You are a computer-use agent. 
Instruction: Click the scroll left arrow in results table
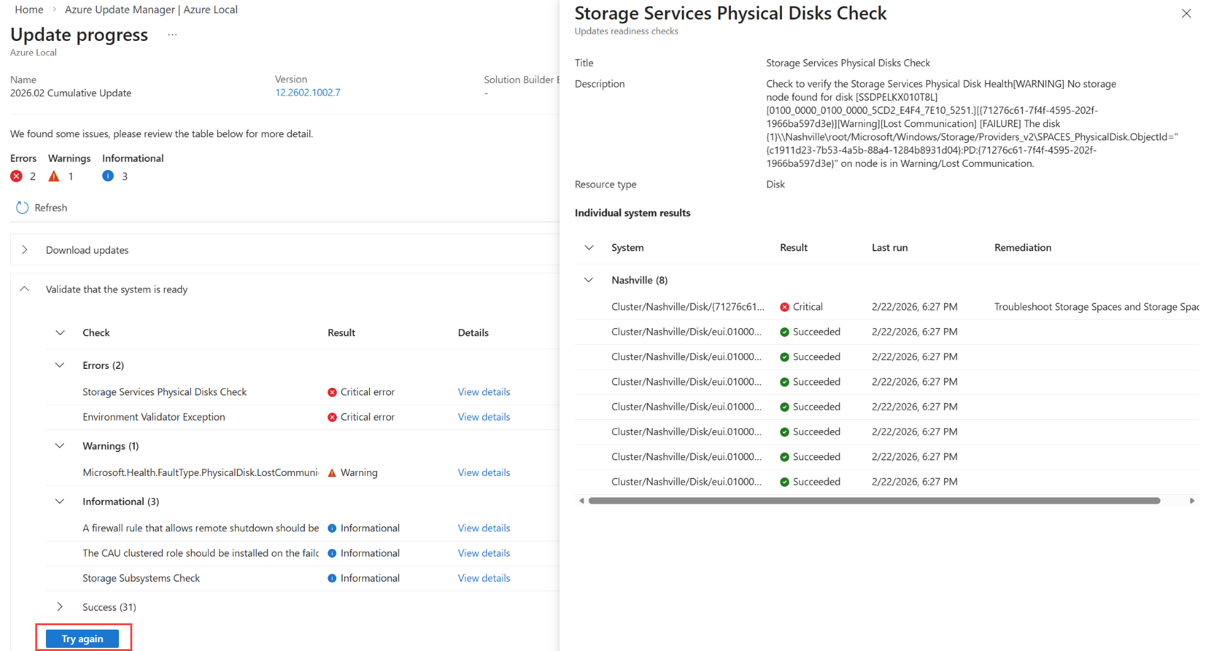(x=582, y=501)
